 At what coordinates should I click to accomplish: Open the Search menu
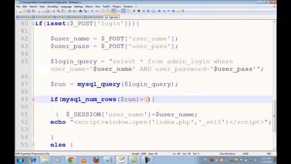[x=33, y=6]
